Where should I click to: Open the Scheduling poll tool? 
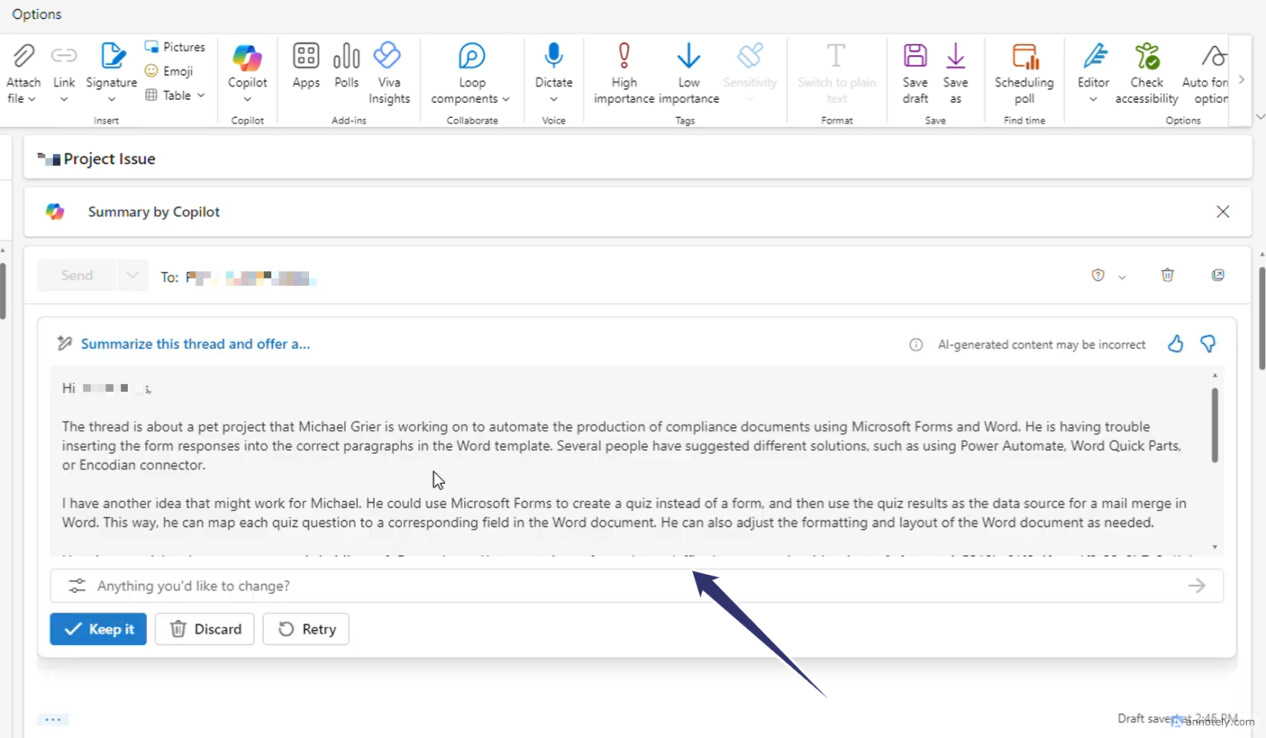[x=1024, y=70]
